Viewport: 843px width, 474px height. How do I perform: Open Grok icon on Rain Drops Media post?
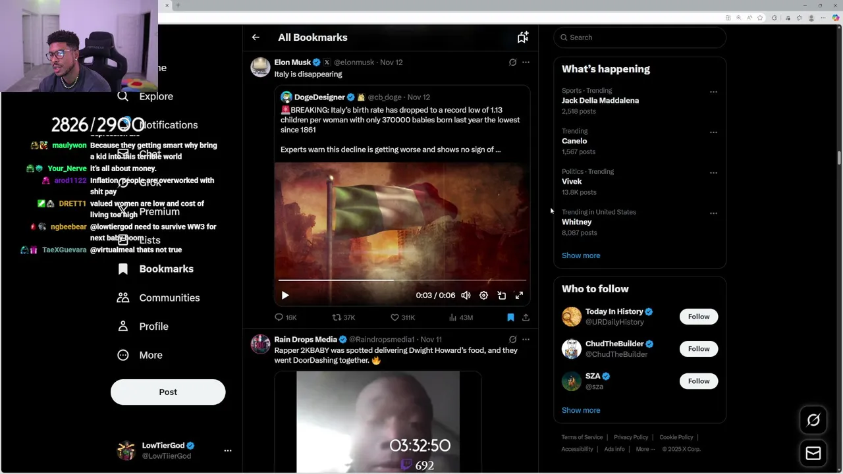[512, 339]
